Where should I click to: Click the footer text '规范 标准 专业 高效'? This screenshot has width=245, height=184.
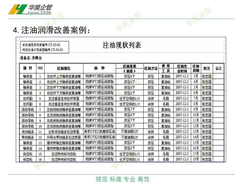(x=122, y=179)
